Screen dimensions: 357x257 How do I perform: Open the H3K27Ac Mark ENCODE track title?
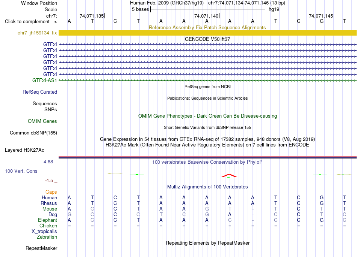(x=207, y=145)
